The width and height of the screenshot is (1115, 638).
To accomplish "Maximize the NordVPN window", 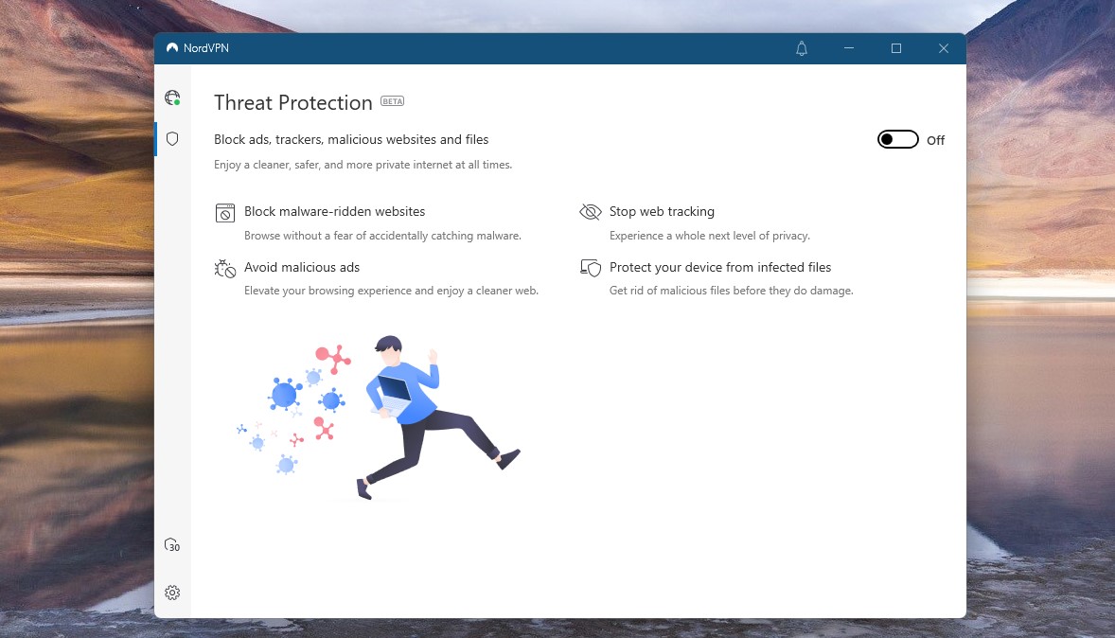I will click(896, 48).
